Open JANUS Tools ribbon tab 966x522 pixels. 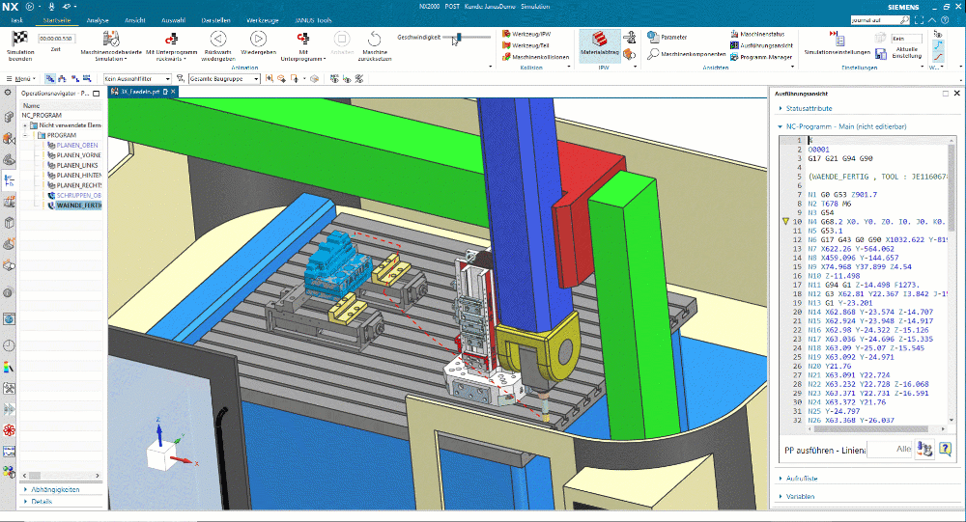point(313,20)
